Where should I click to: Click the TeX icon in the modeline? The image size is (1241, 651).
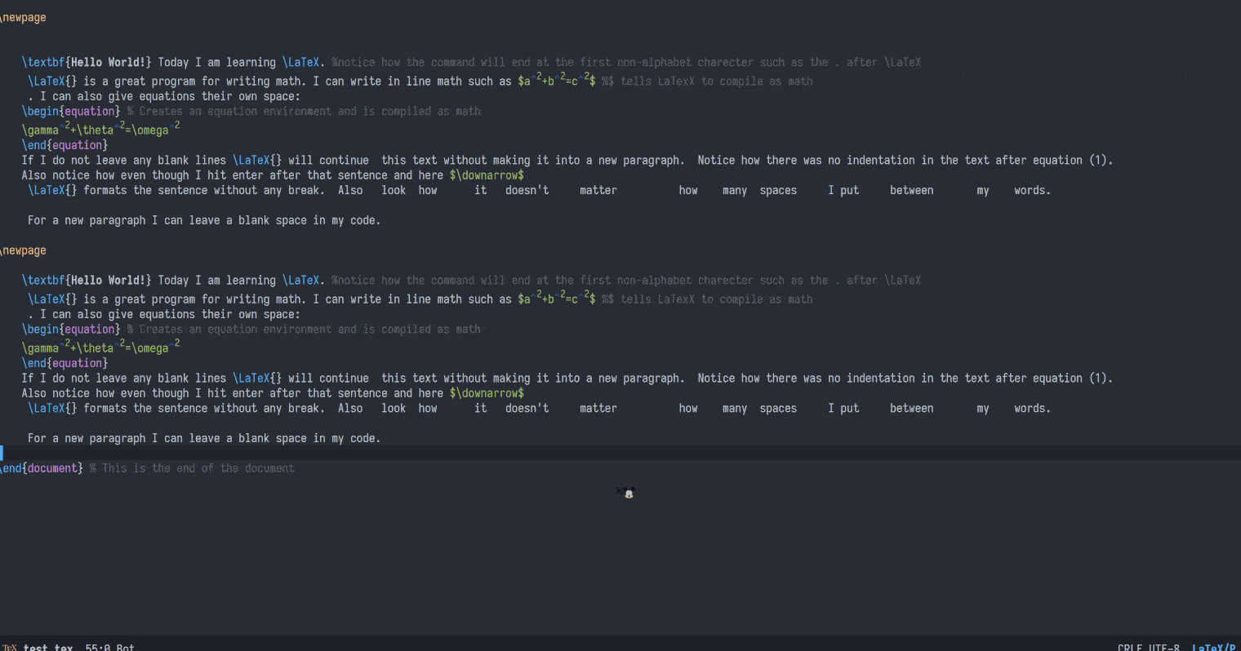click(x=9, y=647)
